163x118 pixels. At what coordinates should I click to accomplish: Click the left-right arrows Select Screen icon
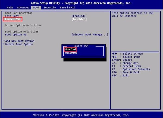(115, 54)
